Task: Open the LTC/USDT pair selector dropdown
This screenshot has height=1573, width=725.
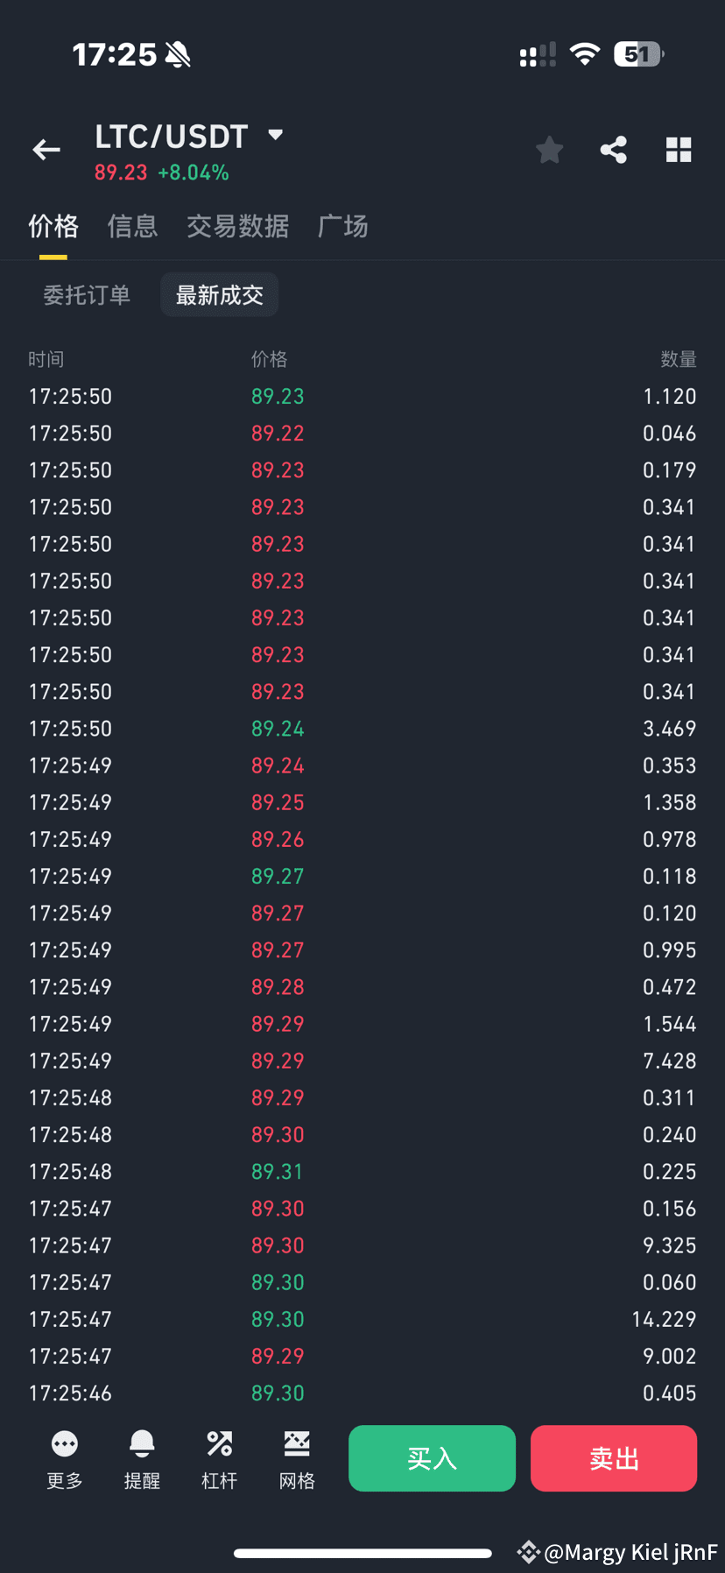Action: (275, 135)
